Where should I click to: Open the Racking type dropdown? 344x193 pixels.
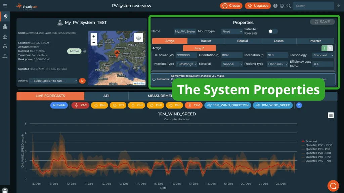(x=278, y=64)
